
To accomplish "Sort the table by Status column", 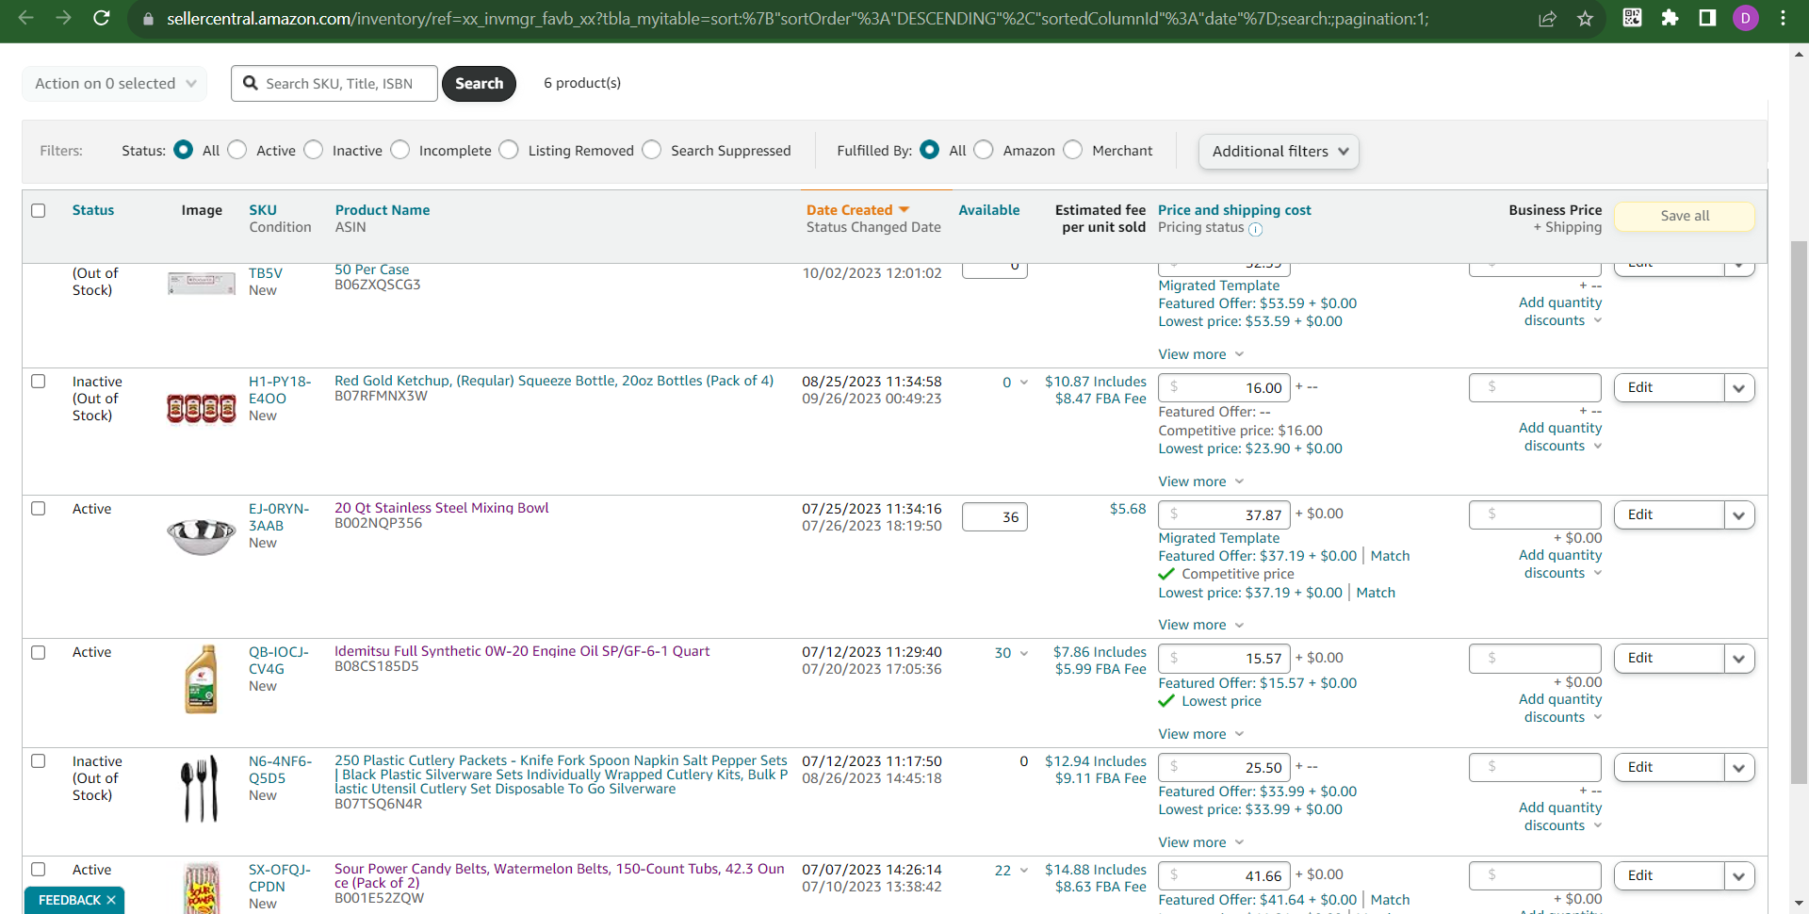I will pyautogui.click(x=93, y=210).
